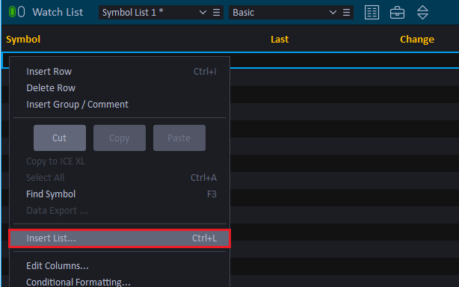Screen dimensions: 459x287
Task: Click the Copy button
Action: coord(120,138)
